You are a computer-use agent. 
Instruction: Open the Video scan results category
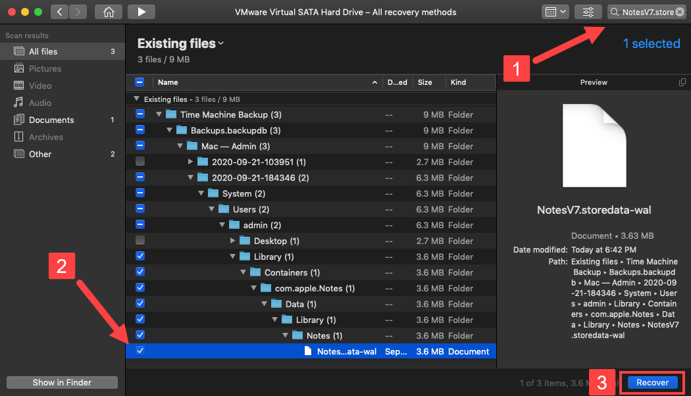(x=39, y=86)
